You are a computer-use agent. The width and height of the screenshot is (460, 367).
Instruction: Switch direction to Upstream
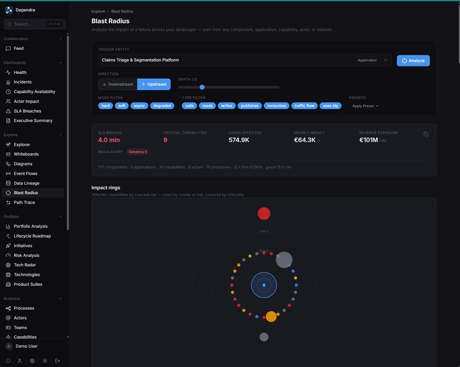click(x=154, y=84)
